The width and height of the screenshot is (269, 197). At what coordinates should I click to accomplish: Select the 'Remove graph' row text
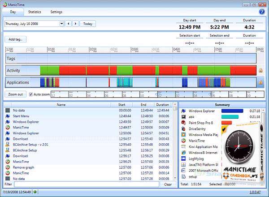click(x=23, y=167)
